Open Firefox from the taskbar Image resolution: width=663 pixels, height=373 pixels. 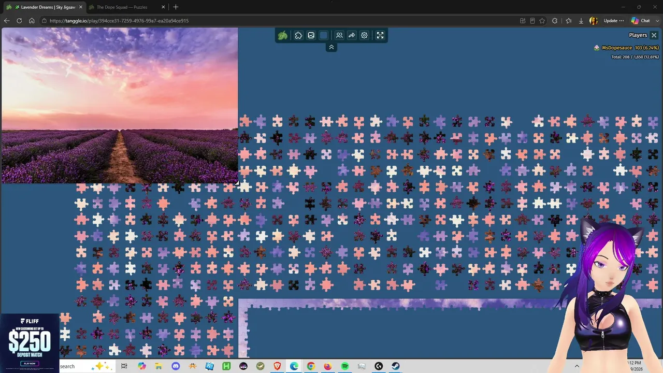pyautogui.click(x=328, y=366)
